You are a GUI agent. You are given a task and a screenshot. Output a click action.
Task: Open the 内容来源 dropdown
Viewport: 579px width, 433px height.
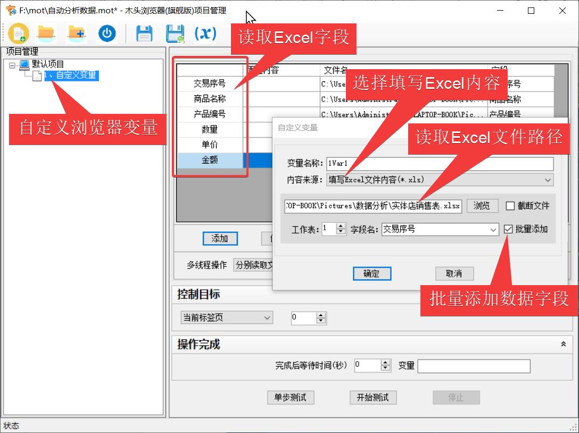(x=549, y=180)
